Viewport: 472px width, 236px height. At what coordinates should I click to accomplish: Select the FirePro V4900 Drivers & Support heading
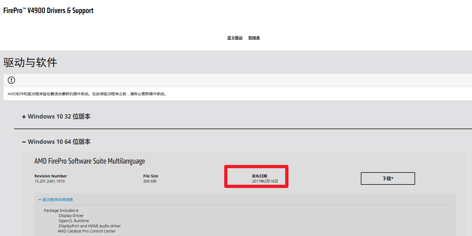[48, 11]
